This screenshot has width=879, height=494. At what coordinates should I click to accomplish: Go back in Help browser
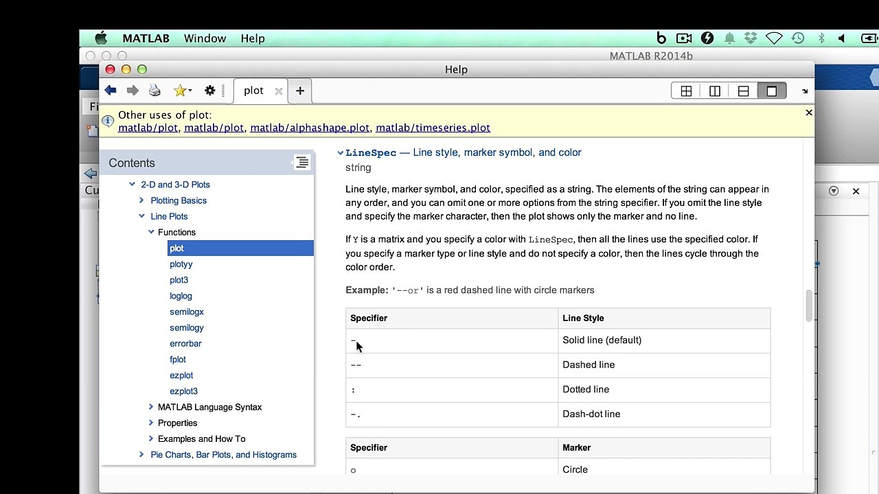pyautogui.click(x=111, y=91)
